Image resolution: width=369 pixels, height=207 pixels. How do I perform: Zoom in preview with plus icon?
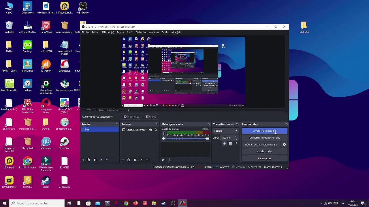[95, 110]
